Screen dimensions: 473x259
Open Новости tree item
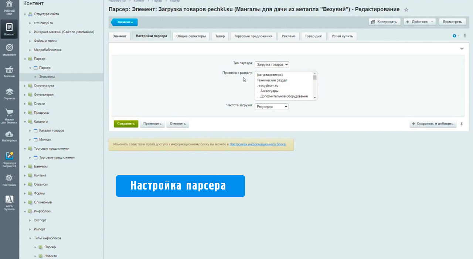coord(51,256)
